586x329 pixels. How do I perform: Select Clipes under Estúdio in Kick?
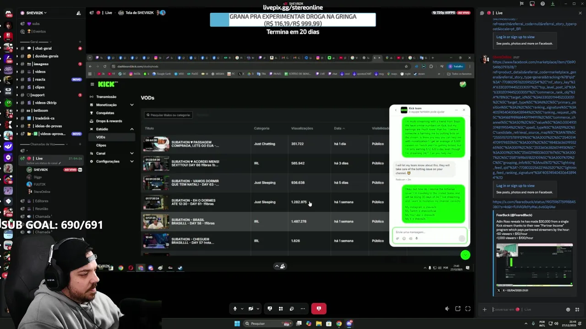(101, 145)
